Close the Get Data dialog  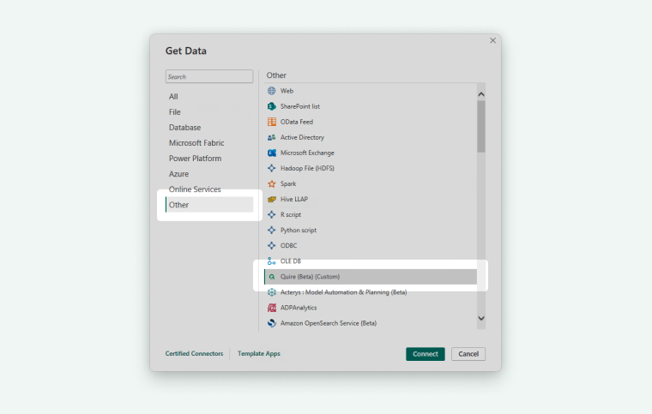tap(492, 40)
